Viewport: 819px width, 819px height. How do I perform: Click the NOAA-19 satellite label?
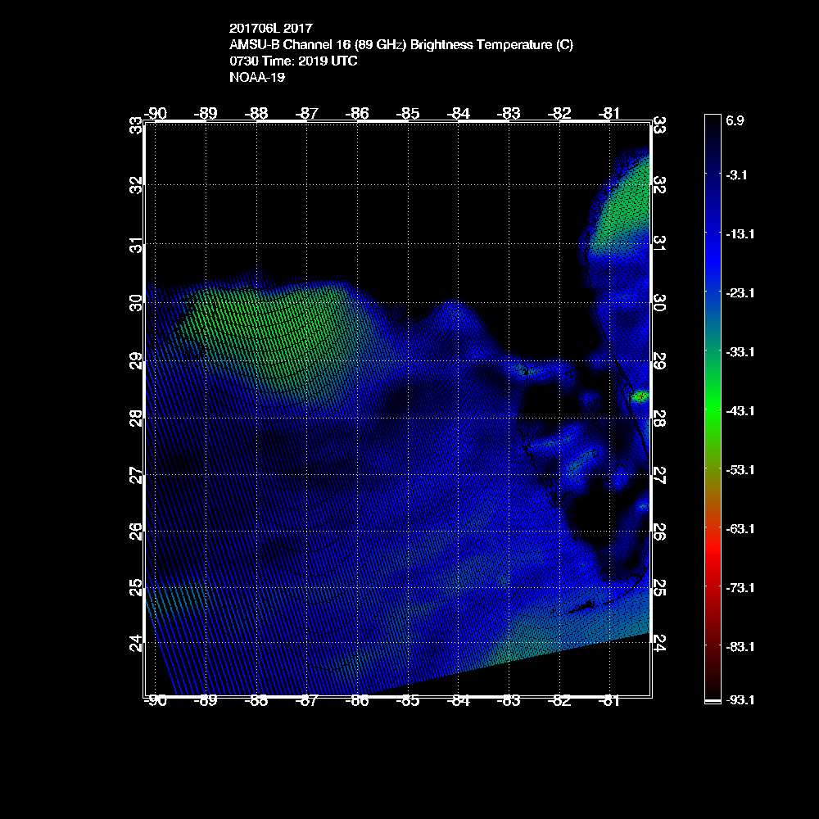pyautogui.click(x=256, y=77)
